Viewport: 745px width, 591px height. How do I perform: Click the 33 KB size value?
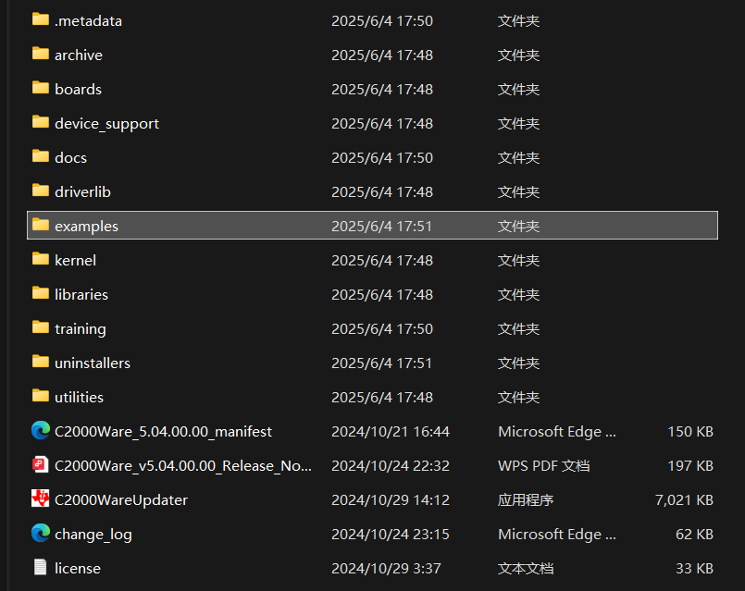[695, 568]
